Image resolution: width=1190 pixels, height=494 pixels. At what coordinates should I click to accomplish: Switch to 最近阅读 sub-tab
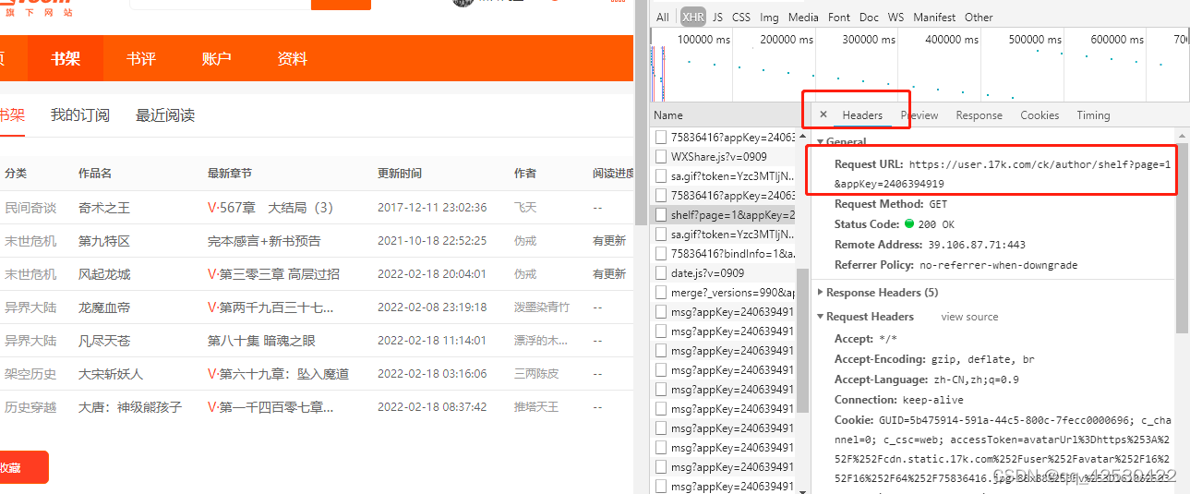[165, 115]
